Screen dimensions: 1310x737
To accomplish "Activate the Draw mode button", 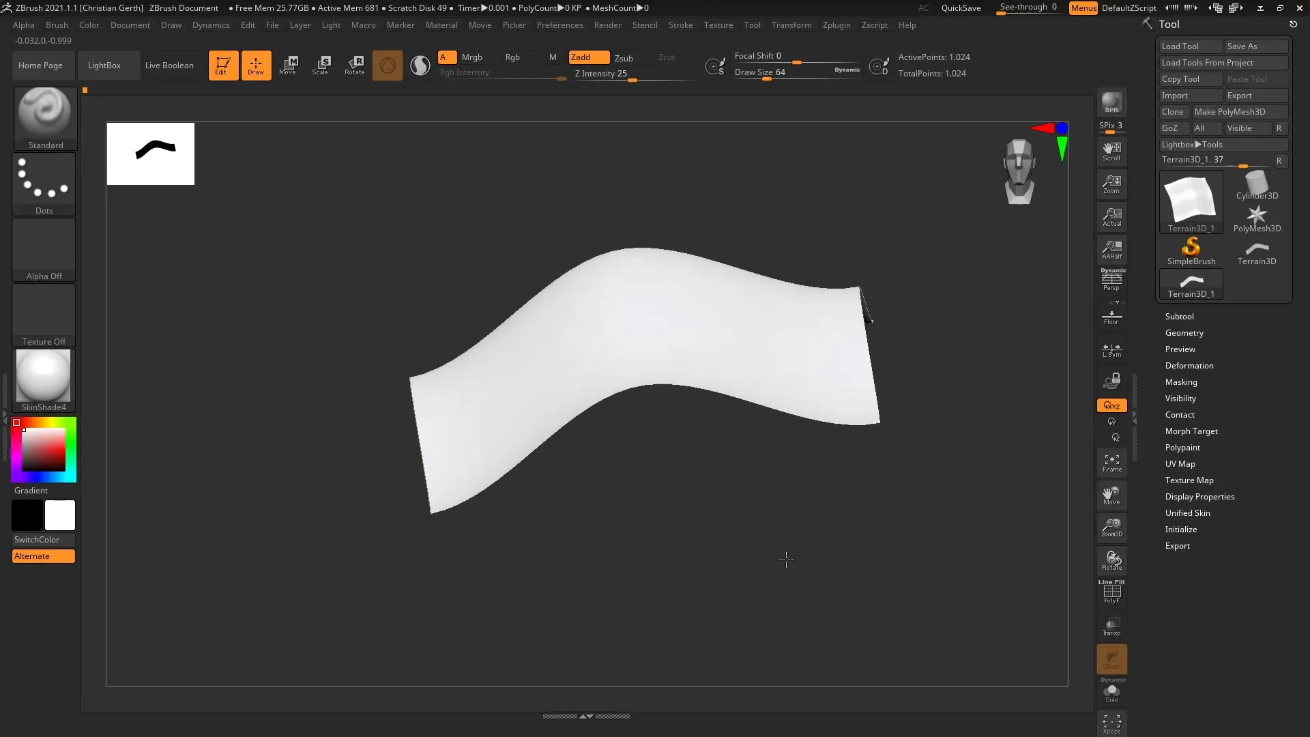I will coord(256,66).
